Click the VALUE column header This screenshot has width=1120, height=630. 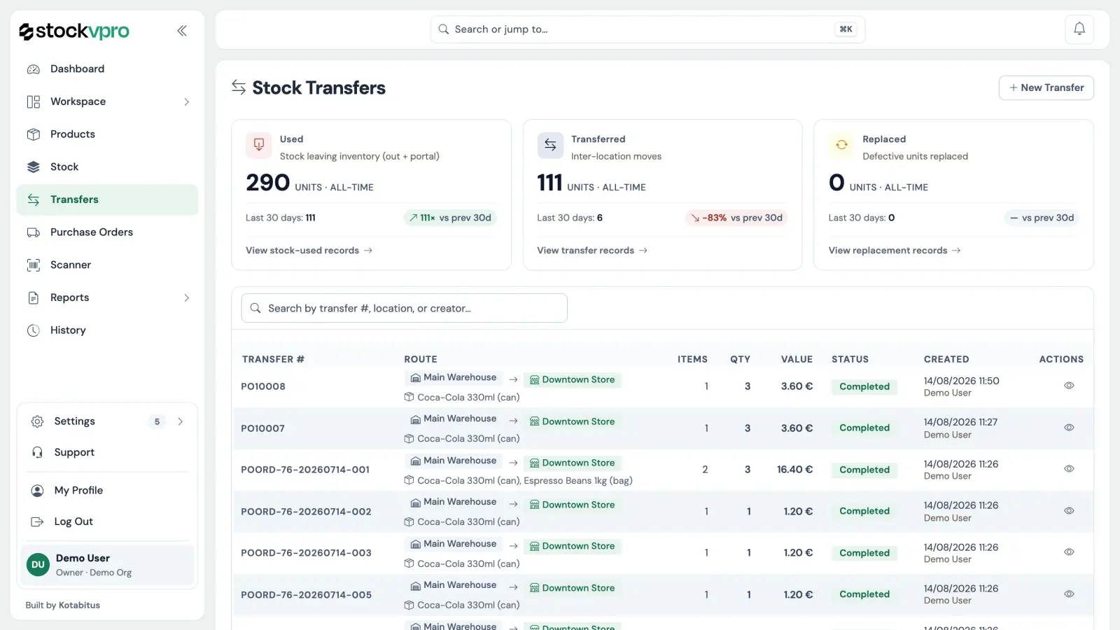pos(797,359)
